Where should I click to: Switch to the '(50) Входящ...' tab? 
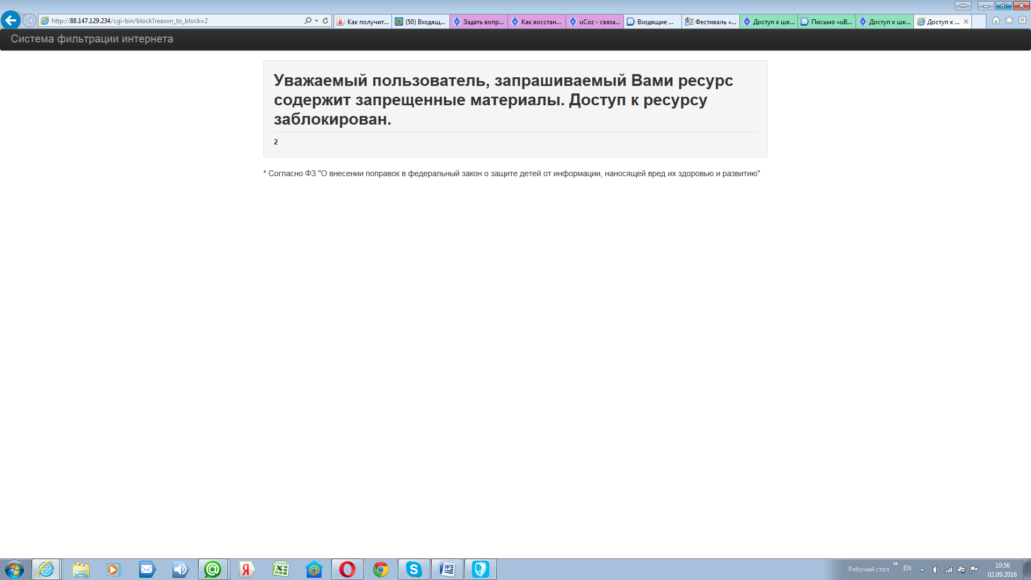pyautogui.click(x=421, y=21)
